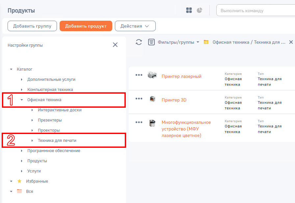295x203 pixels.
Task: Open the menu dots for Принтер лазерный
Action: (x=139, y=75)
